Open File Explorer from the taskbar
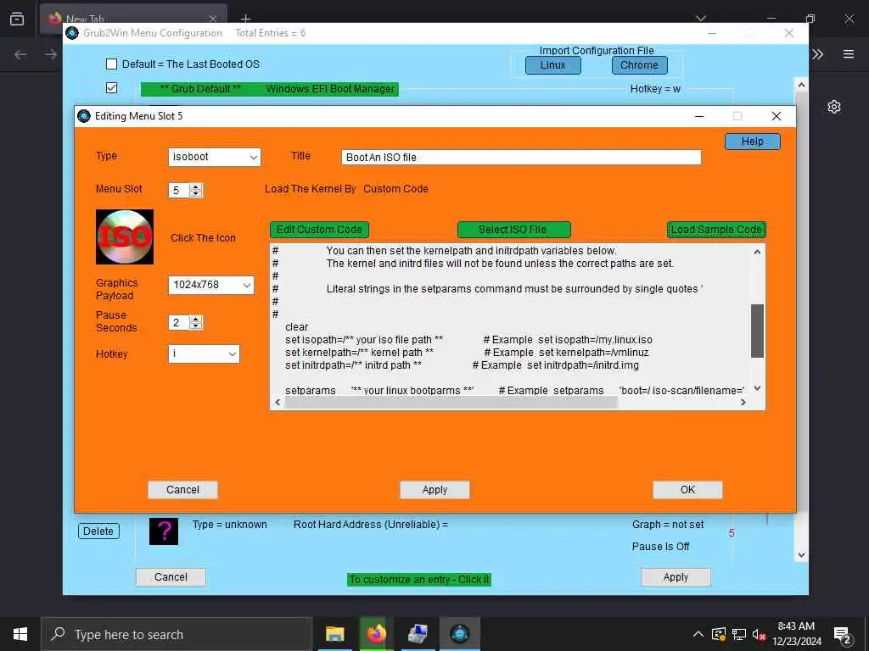869x651 pixels. click(x=334, y=634)
